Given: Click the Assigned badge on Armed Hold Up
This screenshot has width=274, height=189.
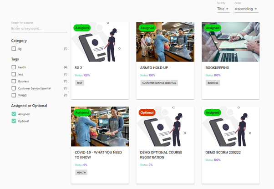Looking at the screenshot, I should pos(147,28).
